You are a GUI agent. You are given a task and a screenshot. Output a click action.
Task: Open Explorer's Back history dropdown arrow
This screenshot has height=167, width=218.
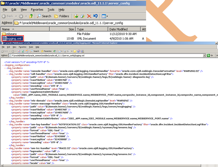coord(16,16)
